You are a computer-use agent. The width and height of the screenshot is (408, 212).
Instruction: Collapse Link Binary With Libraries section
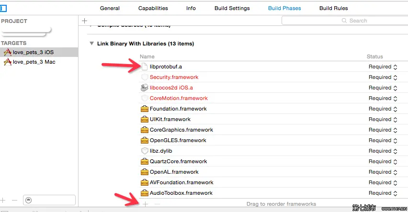(91, 44)
